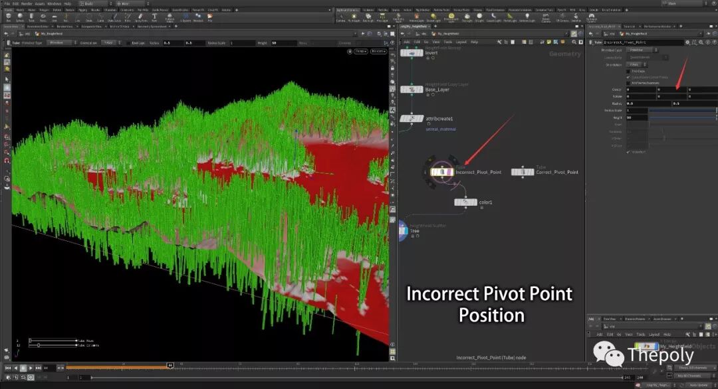Toggle End Caps checkbox in parameter pane

click(x=628, y=71)
